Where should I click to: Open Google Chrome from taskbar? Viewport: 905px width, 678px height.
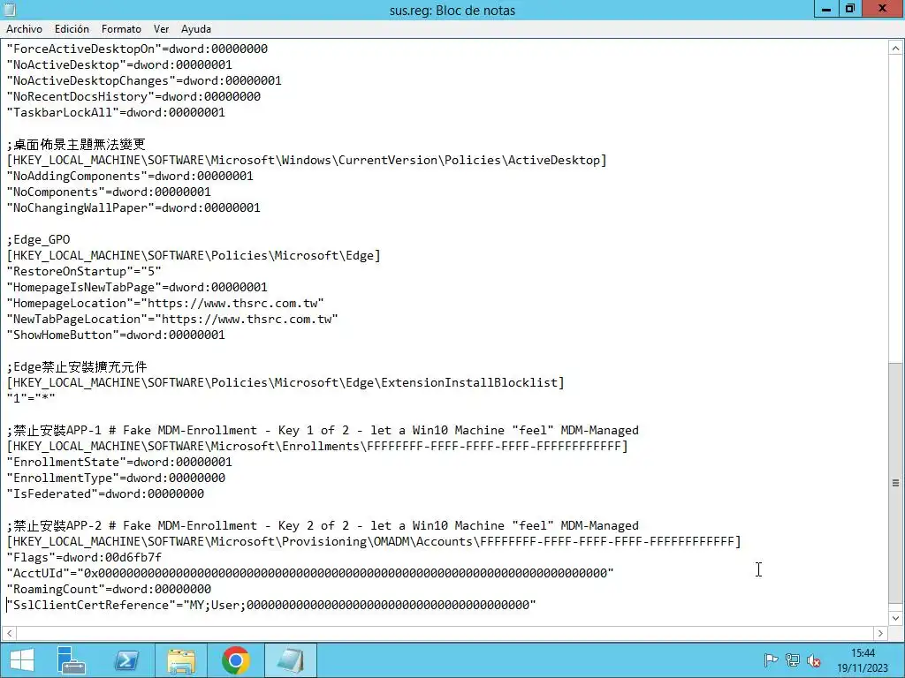click(235, 660)
